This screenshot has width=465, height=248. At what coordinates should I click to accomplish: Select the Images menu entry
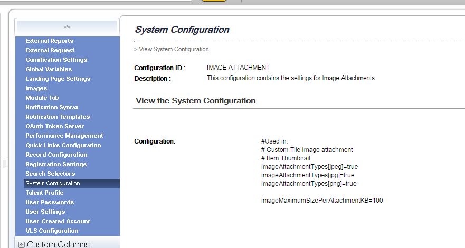(x=36, y=88)
